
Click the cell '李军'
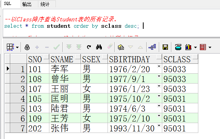pos(65,69)
